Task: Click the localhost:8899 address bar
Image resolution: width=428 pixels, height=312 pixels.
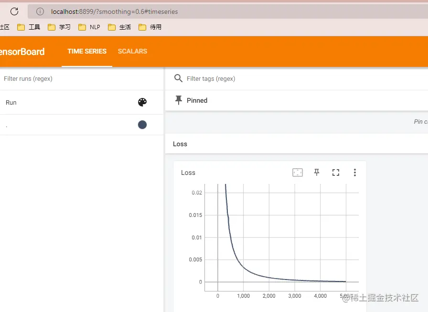Action: click(x=228, y=11)
